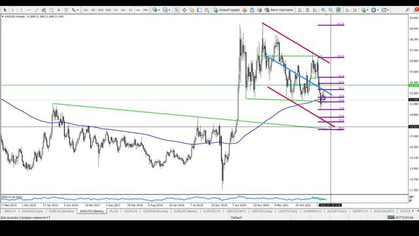Screen dimensions: 419x236
Task: Switch to the USDJPY,Daily chart tab
Action: click(288, 211)
